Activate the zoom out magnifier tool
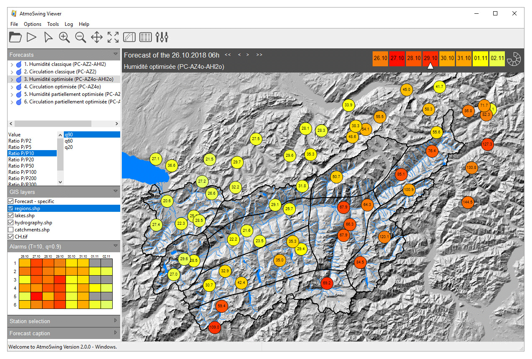This screenshot has height=359, width=532. pyautogui.click(x=81, y=37)
